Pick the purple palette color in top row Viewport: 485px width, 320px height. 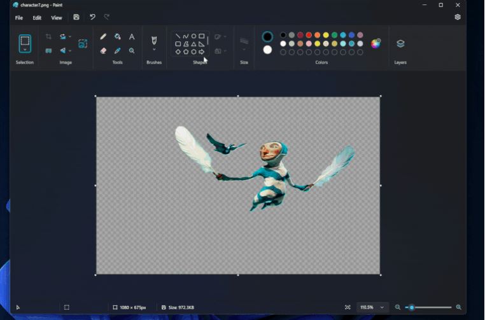pos(360,35)
